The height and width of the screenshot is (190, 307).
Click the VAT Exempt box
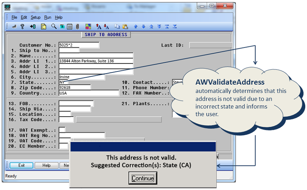coord(62,130)
